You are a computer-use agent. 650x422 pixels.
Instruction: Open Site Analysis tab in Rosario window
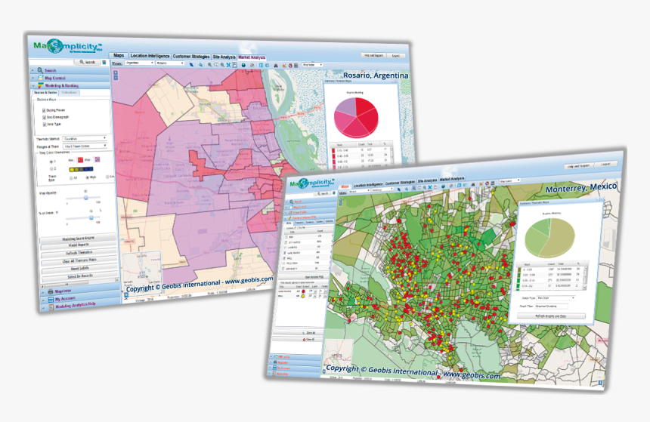point(224,57)
